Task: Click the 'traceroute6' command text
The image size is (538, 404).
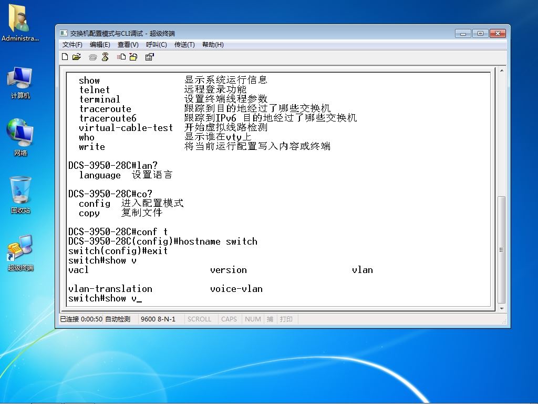Action: point(108,118)
